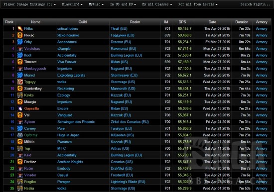Click the class icon next to Orby
This screenshot has height=192, width=274.
[20, 42]
